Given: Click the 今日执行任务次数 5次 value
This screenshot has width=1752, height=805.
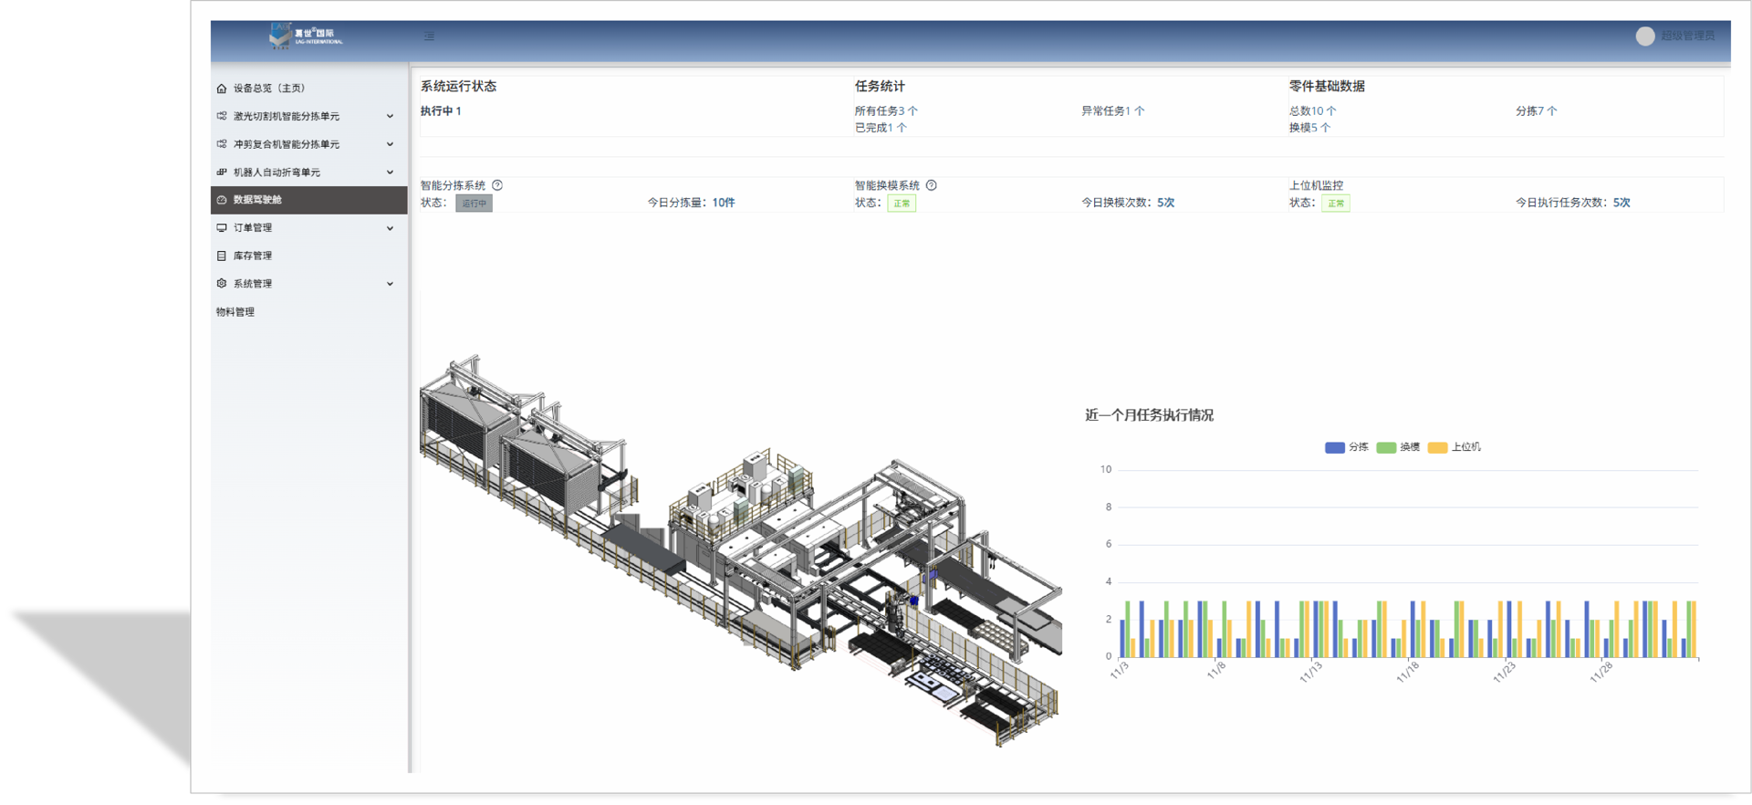Looking at the screenshot, I should [x=1622, y=203].
